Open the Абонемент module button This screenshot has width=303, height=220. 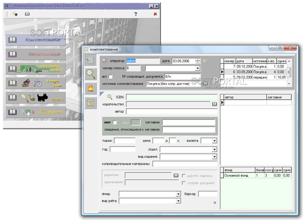point(36,112)
